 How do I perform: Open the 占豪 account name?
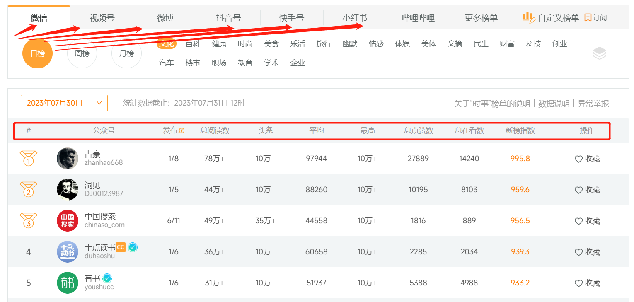tap(92, 154)
